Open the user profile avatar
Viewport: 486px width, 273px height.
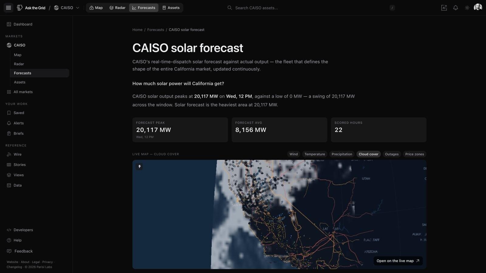pyautogui.click(x=478, y=7)
